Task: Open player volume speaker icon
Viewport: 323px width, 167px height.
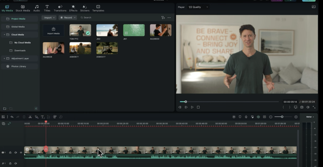Action: point(308,107)
